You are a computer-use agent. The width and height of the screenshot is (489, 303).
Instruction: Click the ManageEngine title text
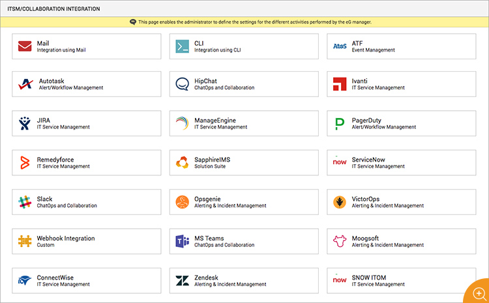215,121
